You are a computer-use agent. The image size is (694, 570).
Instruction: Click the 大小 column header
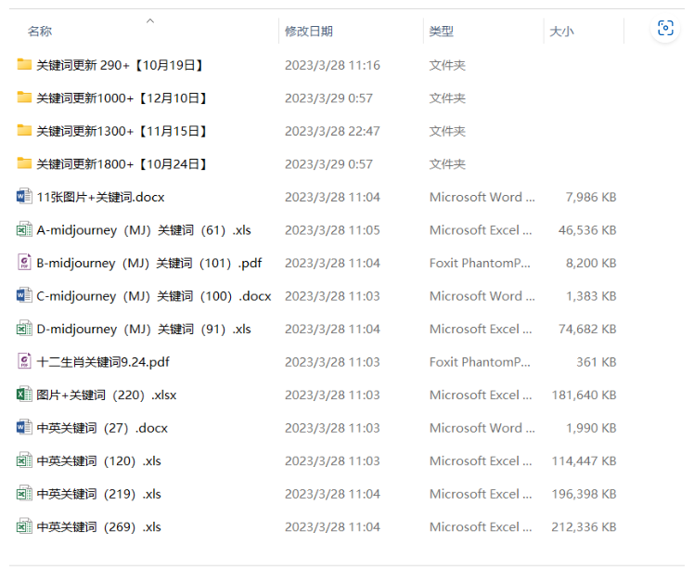point(561,32)
